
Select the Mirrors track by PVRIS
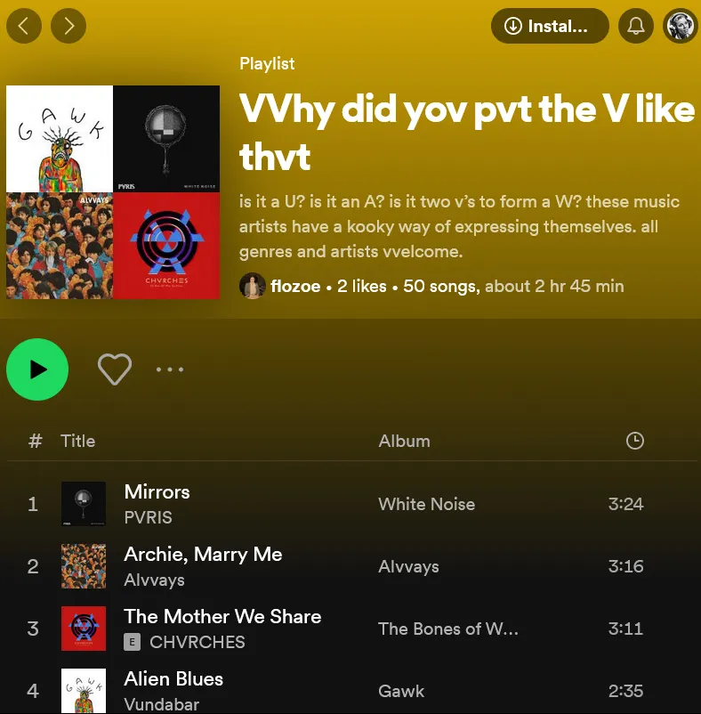351,504
